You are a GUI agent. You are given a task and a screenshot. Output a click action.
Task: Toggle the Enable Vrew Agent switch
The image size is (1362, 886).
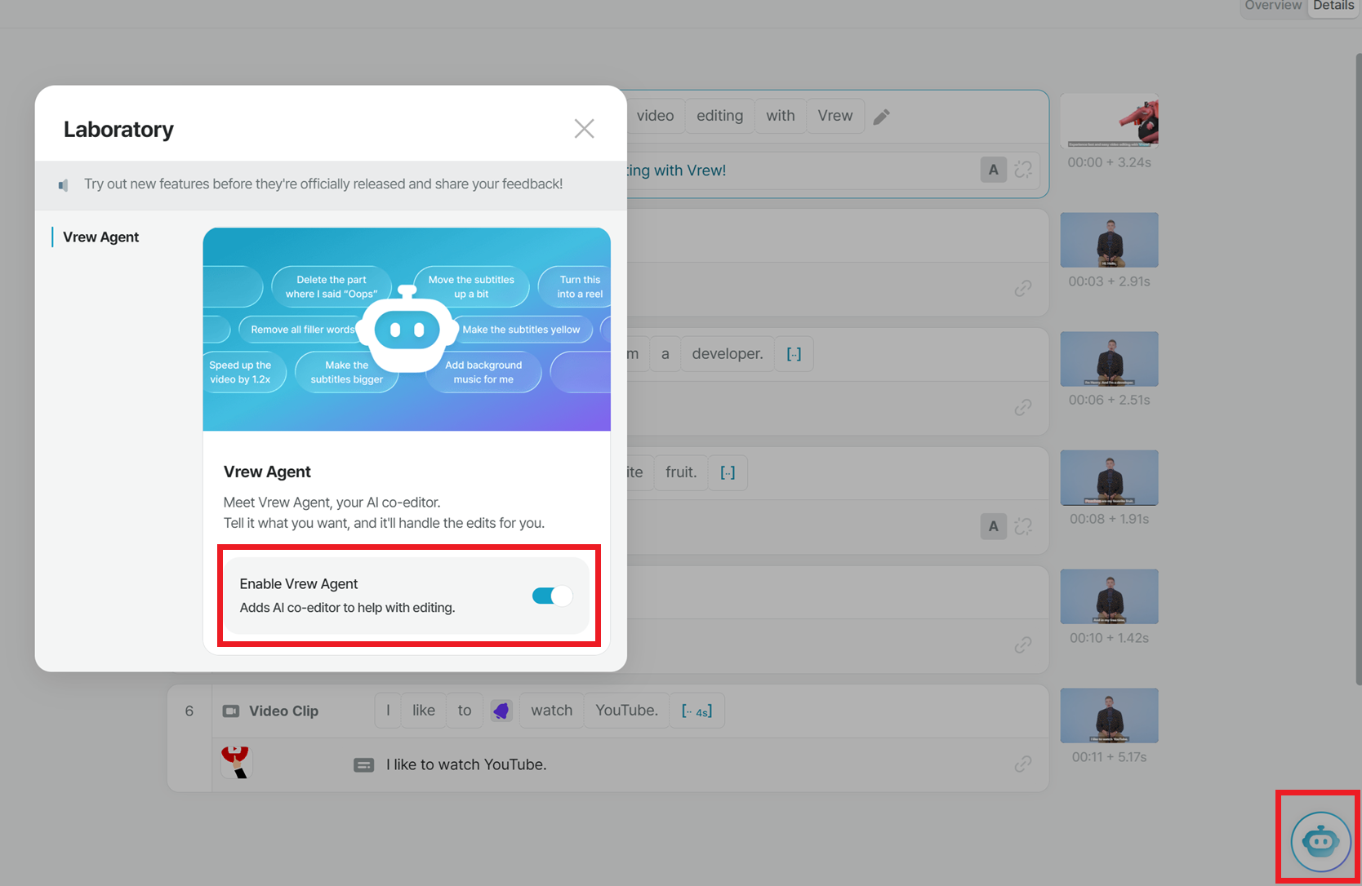pyautogui.click(x=552, y=596)
